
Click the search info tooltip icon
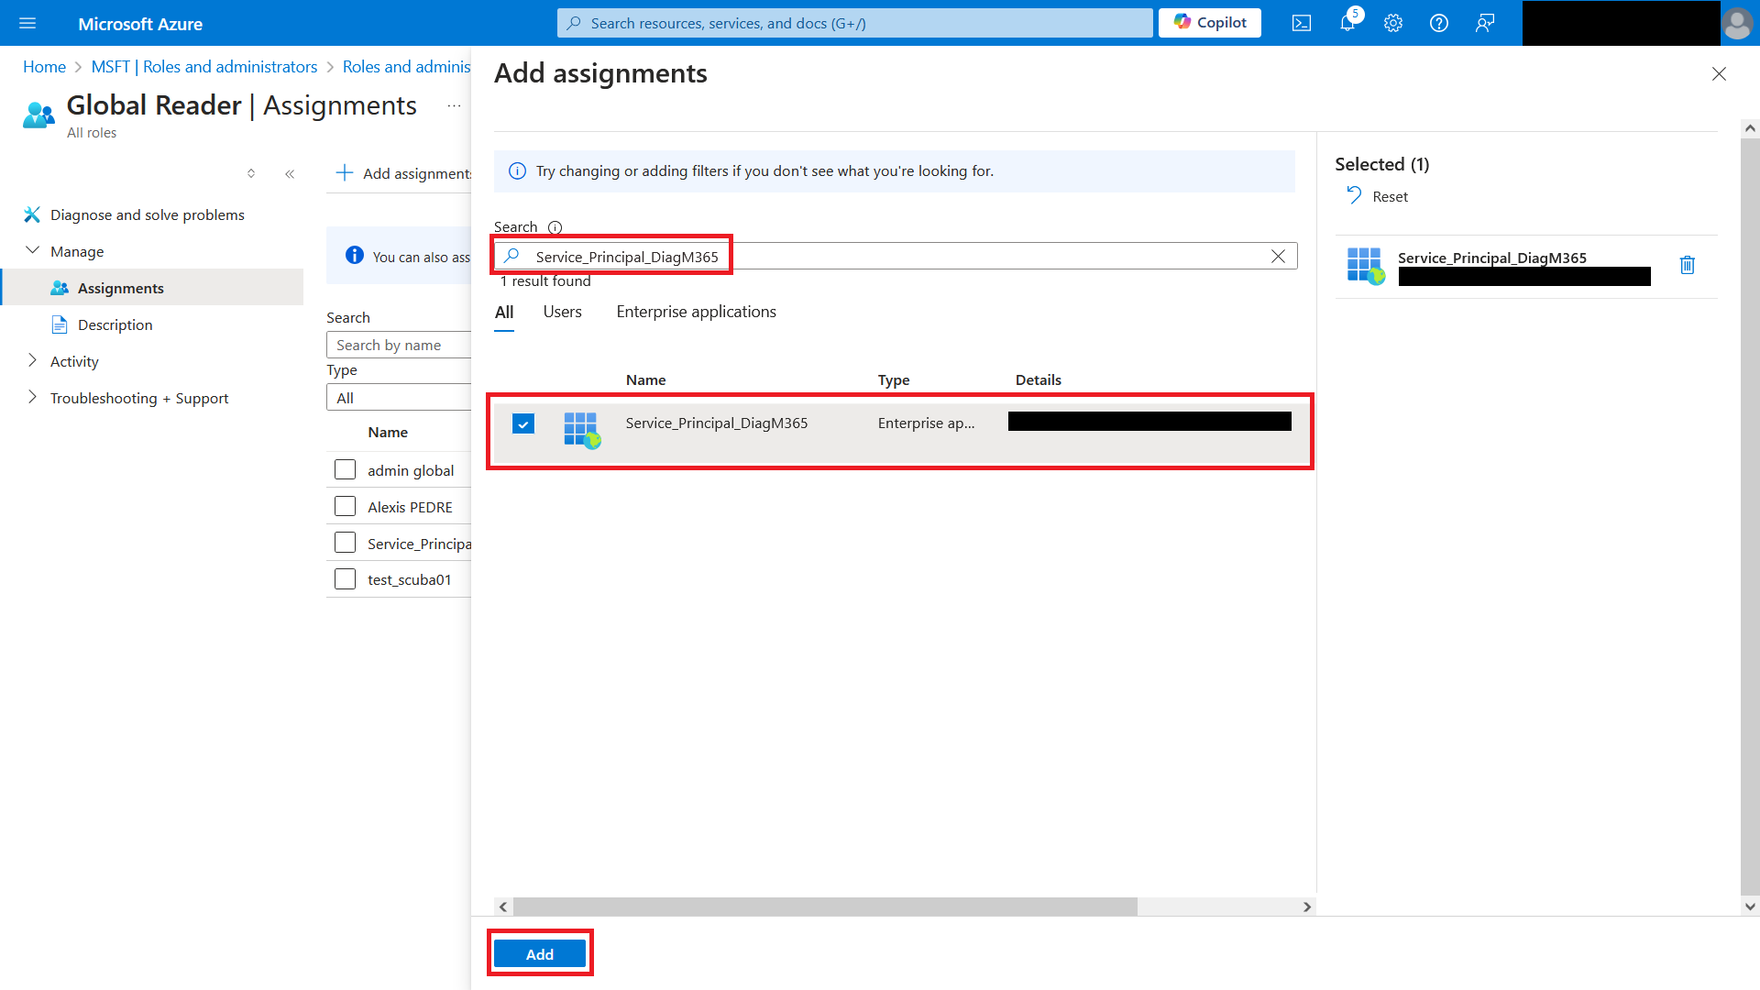[x=555, y=227]
